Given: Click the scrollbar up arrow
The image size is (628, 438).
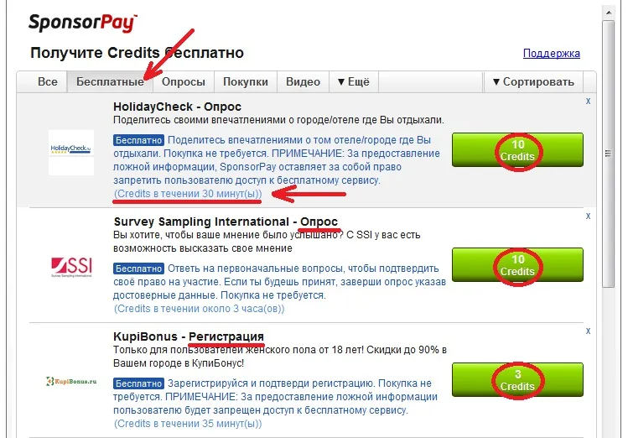Looking at the screenshot, I should tap(609, 13).
